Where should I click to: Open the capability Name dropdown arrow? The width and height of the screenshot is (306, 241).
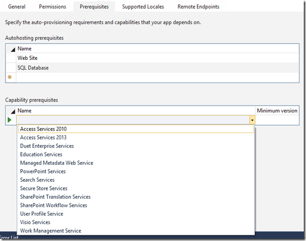point(252,120)
